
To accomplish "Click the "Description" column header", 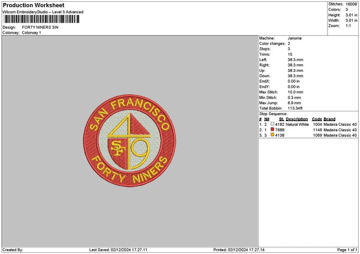I will (296, 119).
